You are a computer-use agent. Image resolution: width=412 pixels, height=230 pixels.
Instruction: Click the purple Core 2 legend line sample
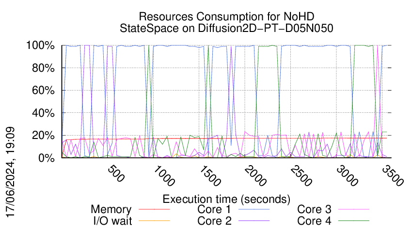(x=254, y=221)
